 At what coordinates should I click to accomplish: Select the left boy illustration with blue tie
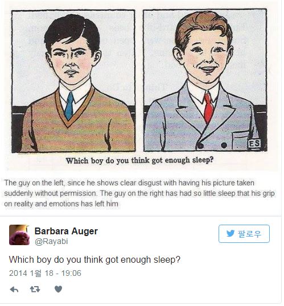[73, 81]
